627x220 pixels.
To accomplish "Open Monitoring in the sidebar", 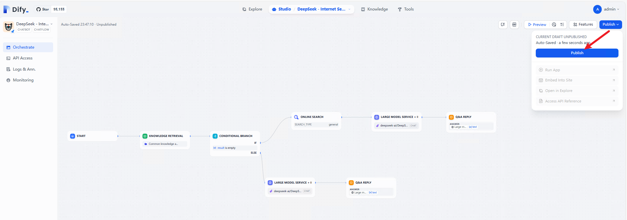I will tap(28, 80).
